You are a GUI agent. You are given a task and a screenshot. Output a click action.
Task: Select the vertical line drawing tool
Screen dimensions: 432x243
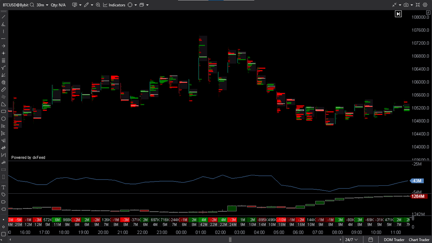click(x=4, y=31)
